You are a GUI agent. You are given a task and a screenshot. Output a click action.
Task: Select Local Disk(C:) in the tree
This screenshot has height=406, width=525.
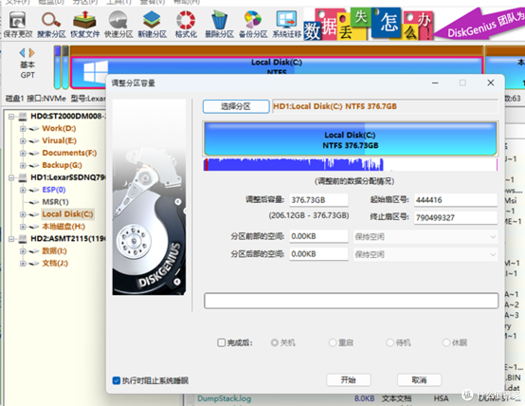pos(68,214)
